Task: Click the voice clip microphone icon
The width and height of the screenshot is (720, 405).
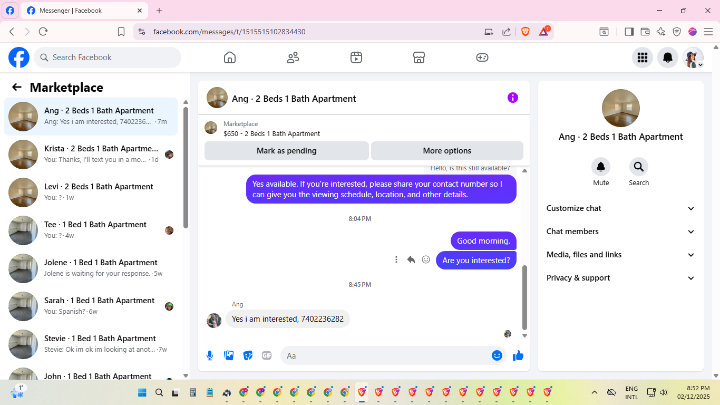Action: (x=210, y=355)
